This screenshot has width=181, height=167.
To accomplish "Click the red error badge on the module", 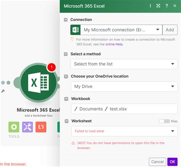I will [52, 67].
